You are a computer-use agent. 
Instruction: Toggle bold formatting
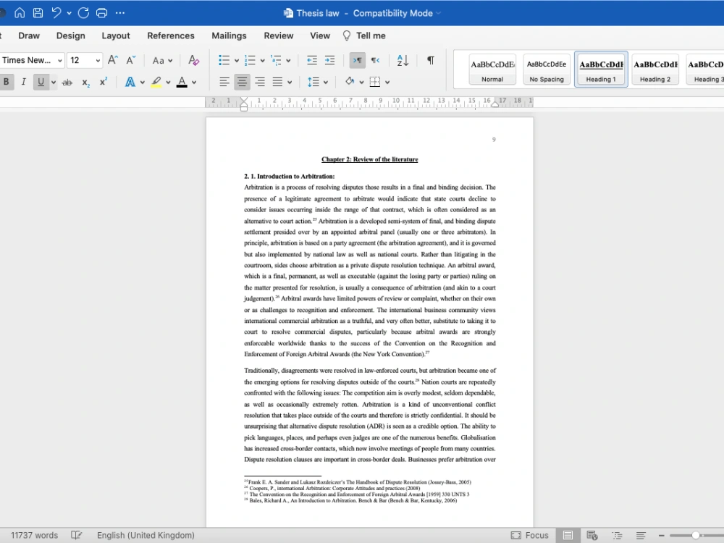coord(7,83)
